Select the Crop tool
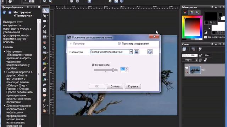Screen dimensions: 227x127 pyautogui.click(x=44, y=32)
